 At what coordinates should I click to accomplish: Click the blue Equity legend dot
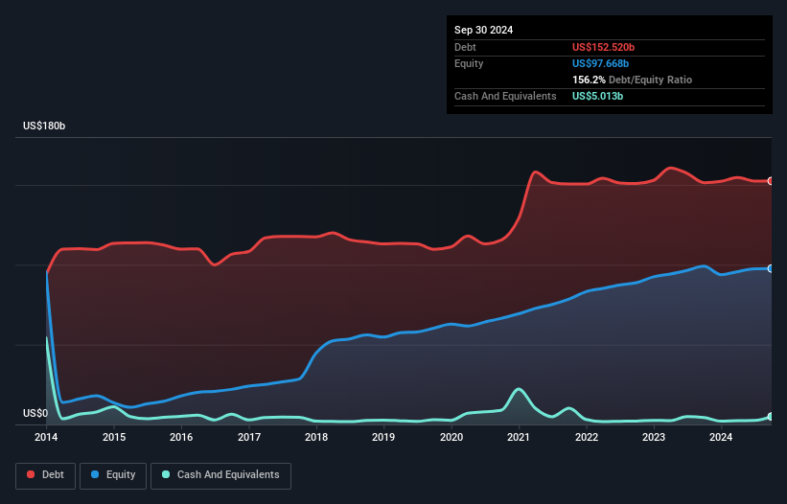[95, 474]
